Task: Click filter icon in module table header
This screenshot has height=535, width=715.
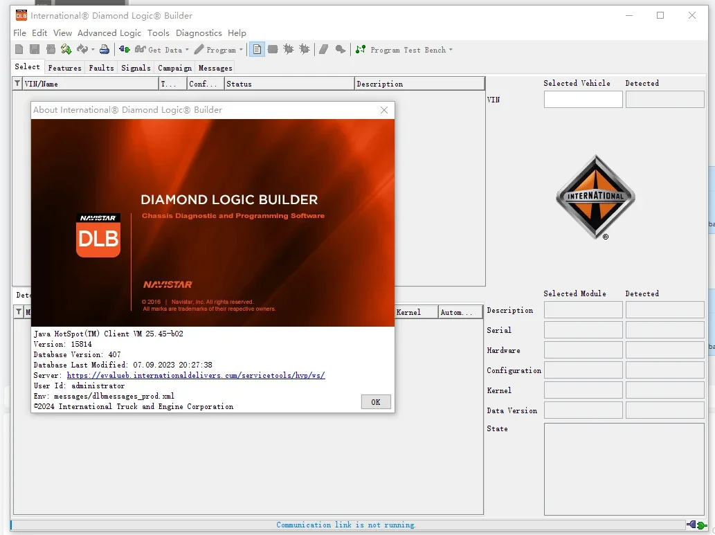Action: [19, 312]
